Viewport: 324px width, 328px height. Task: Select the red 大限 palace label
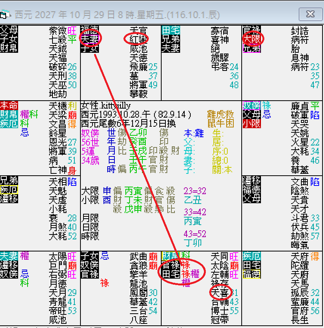(x=252, y=39)
